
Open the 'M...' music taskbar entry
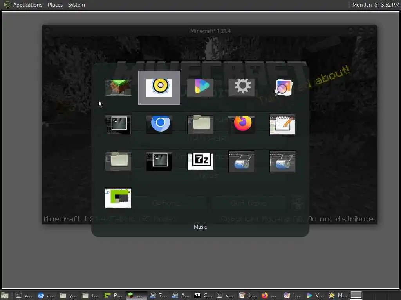click(338, 295)
